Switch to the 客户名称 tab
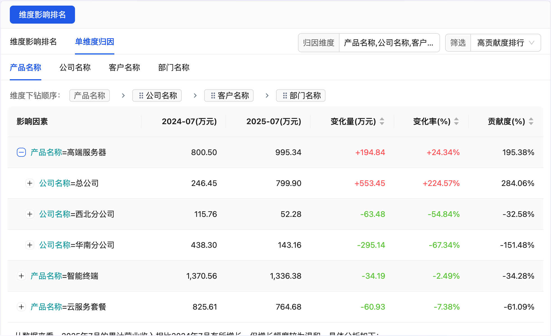551x336 pixels. pos(124,67)
